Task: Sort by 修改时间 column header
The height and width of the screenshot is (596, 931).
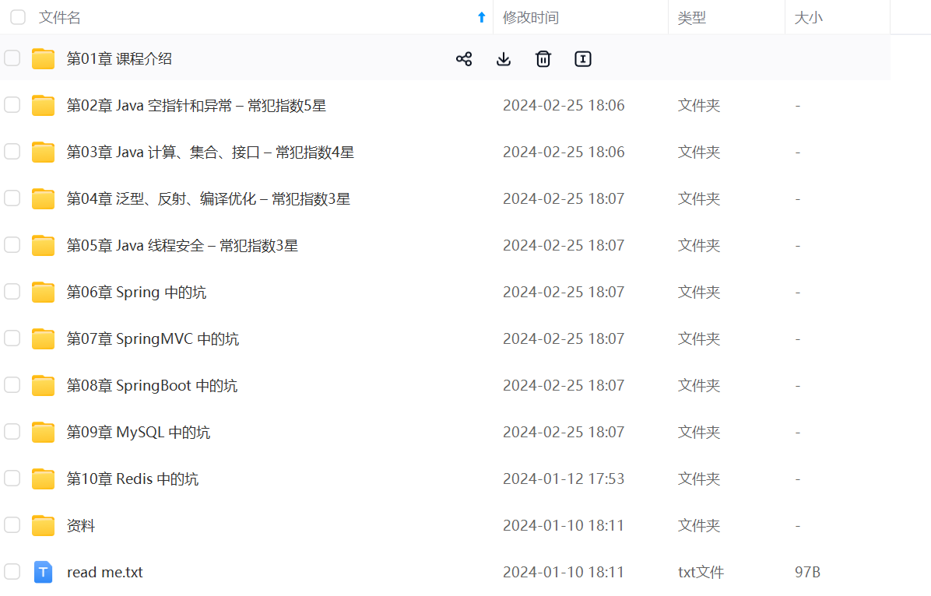Action: (x=531, y=18)
